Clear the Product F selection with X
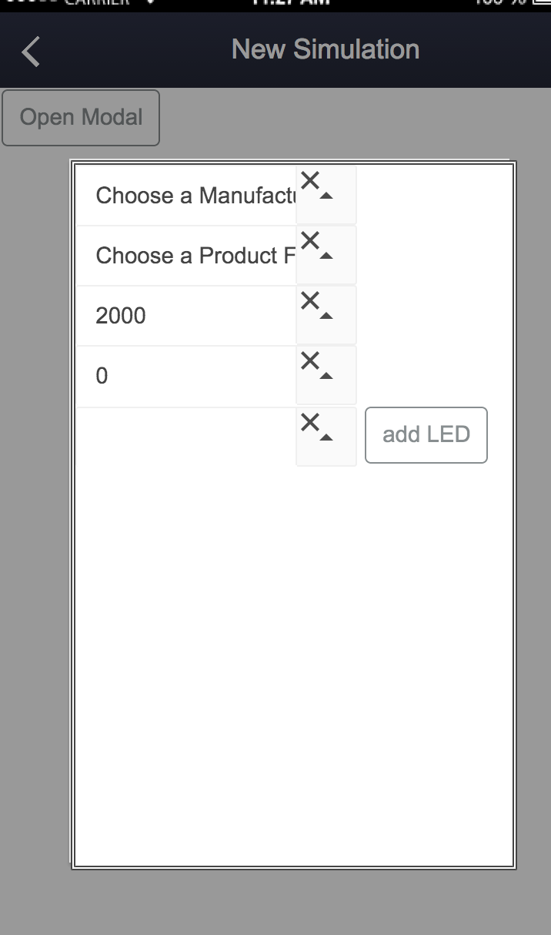The width and height of the screenshot is (551, 935). [310, 241]
